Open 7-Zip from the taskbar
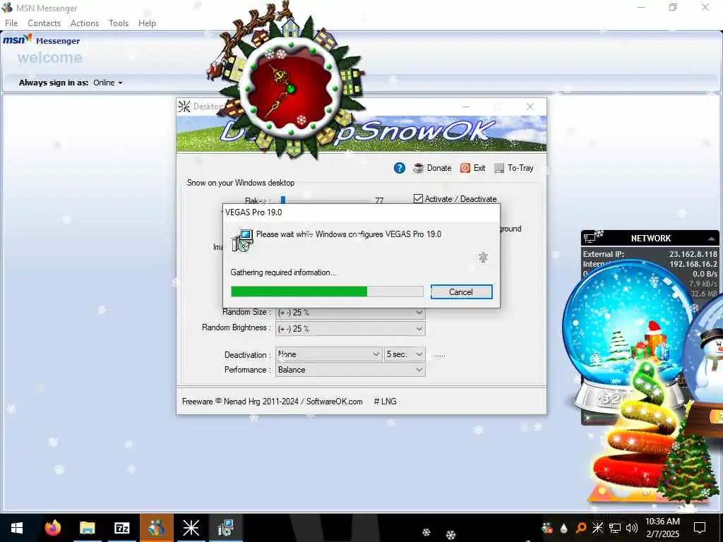The height and width of the screenshot is (542, 723). 121,528
